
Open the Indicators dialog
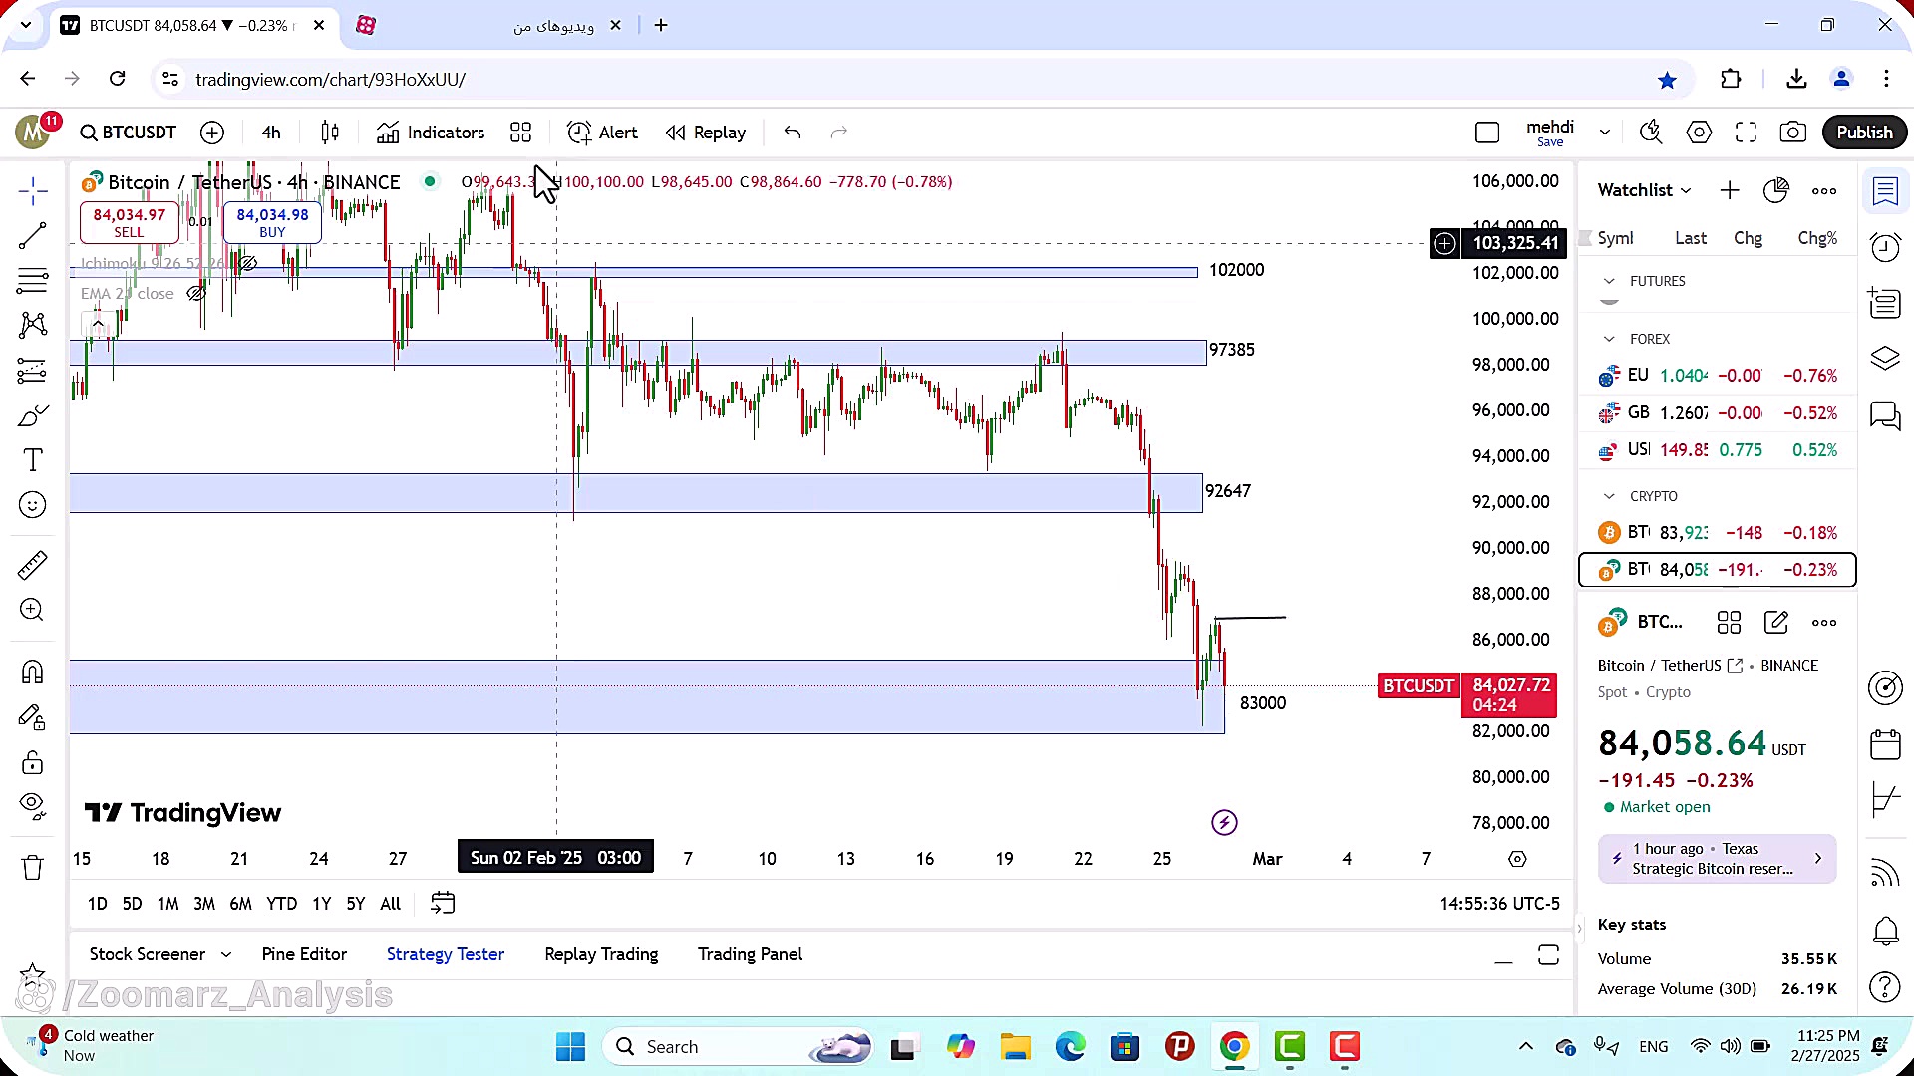pyautogui.click(x=431, y=133)
